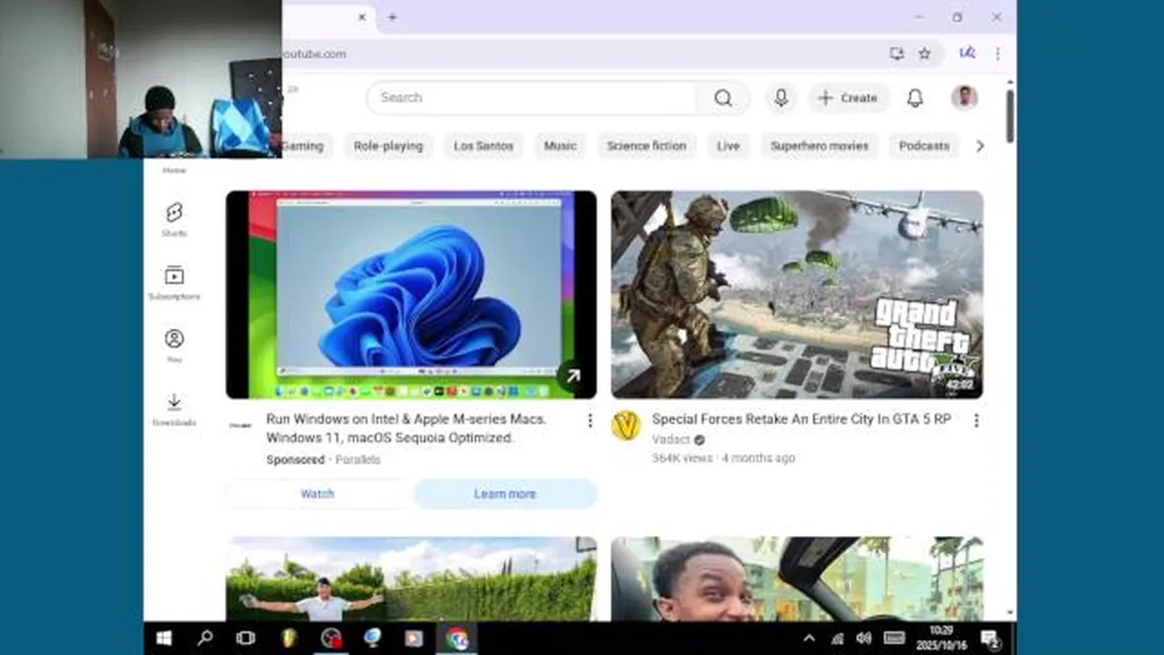Click the install/cast icon in address bar
Image resolution: width=1164 pixels, height=655 pixels.
pos(897,54)
